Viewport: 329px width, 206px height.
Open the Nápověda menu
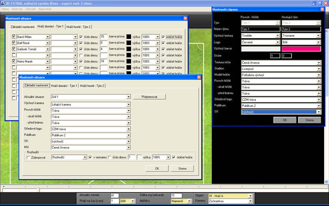tap(45, 9)
